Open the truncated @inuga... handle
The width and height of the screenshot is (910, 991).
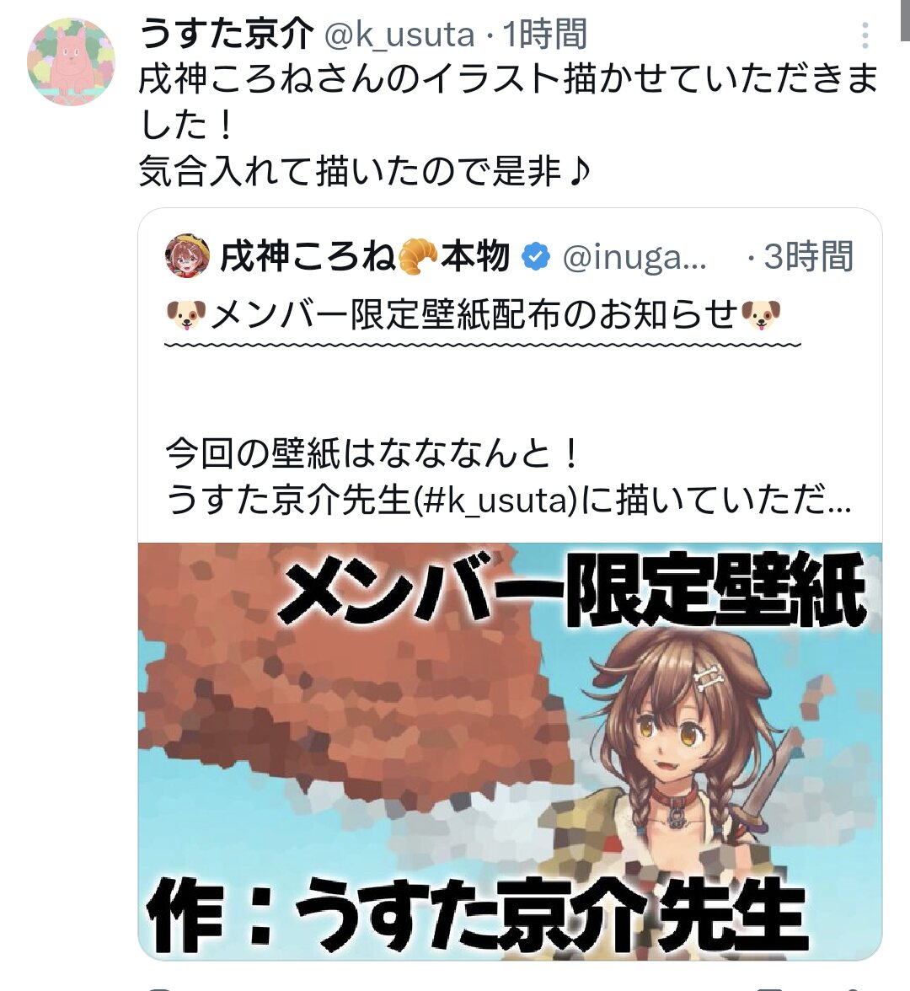[634, 257]
